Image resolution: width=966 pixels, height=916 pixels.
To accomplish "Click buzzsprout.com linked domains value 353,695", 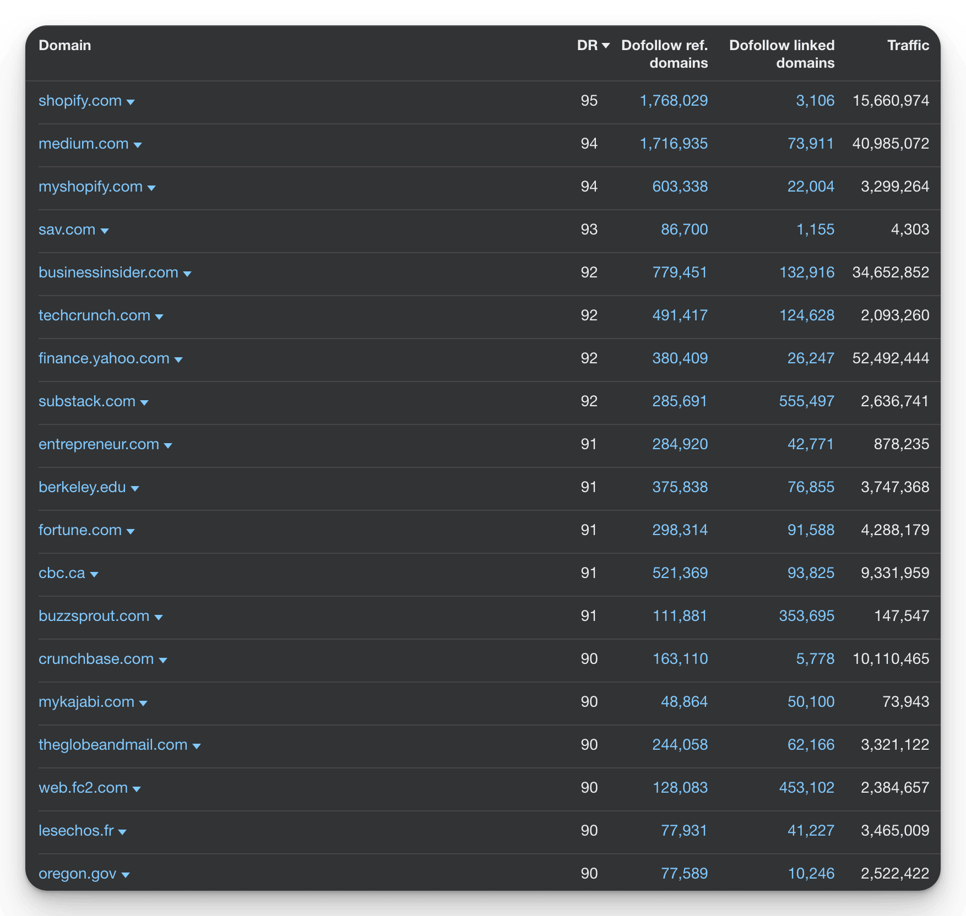I will (x=807, y=616).
